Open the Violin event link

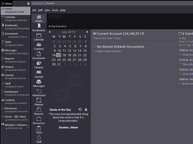[187, 55]
